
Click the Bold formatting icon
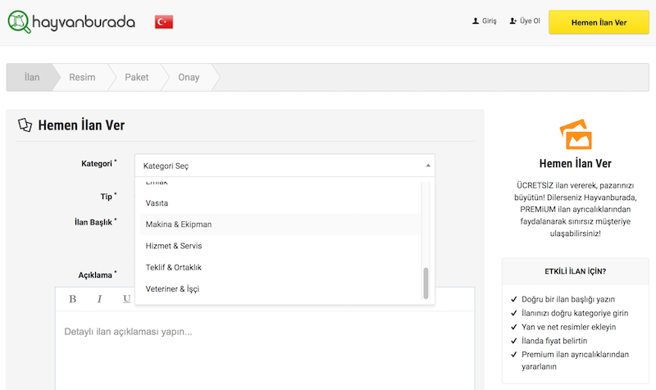(x=72, y=299)
